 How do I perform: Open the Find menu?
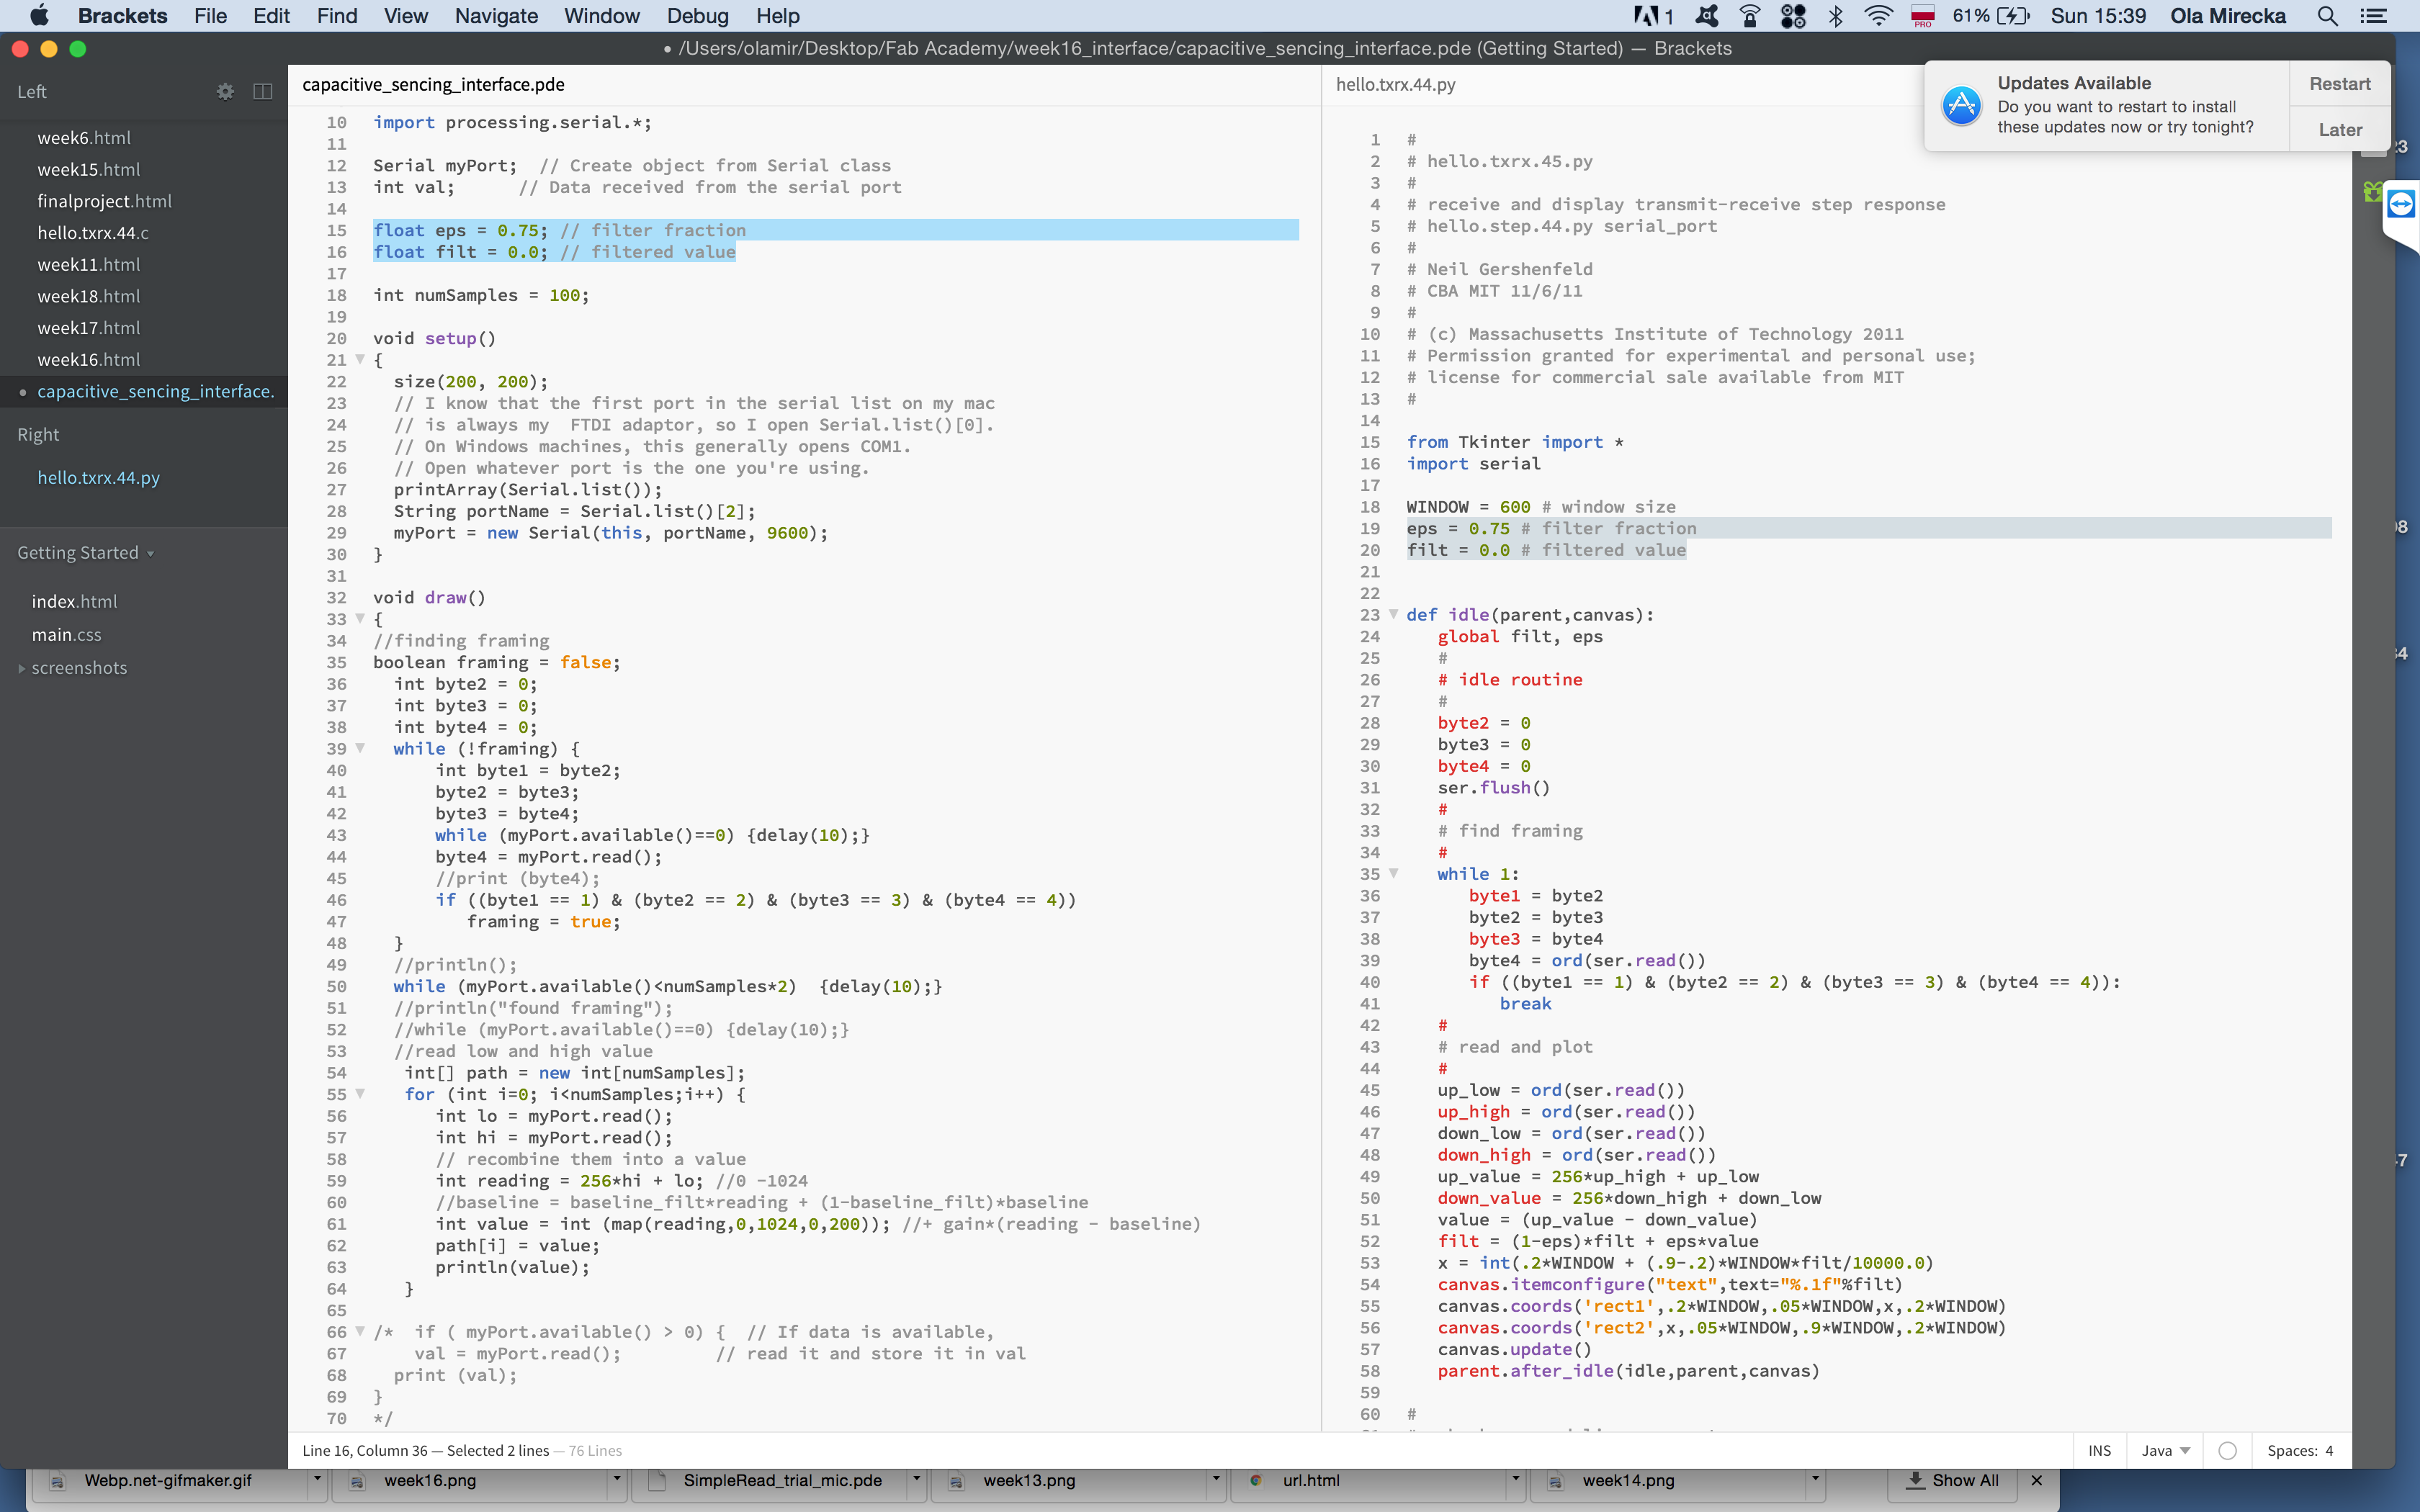point(337,16)
